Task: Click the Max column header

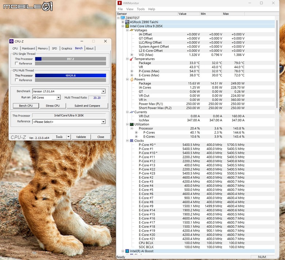Action: (x=233, y=14)
